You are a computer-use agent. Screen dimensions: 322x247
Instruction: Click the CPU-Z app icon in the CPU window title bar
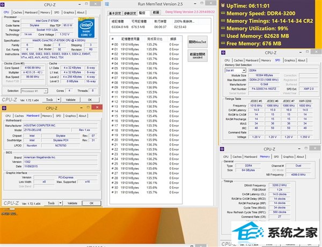point(2,4)
